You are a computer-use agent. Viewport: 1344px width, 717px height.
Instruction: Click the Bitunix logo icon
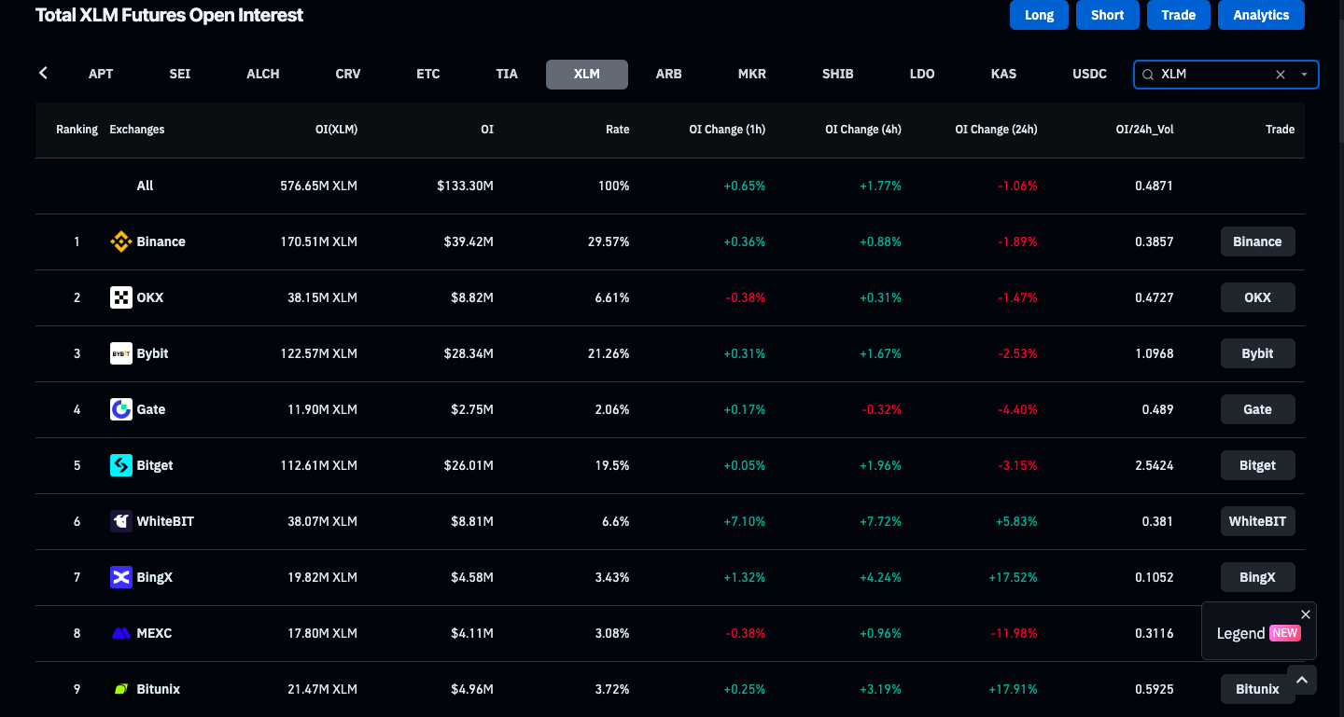(121, 689)
